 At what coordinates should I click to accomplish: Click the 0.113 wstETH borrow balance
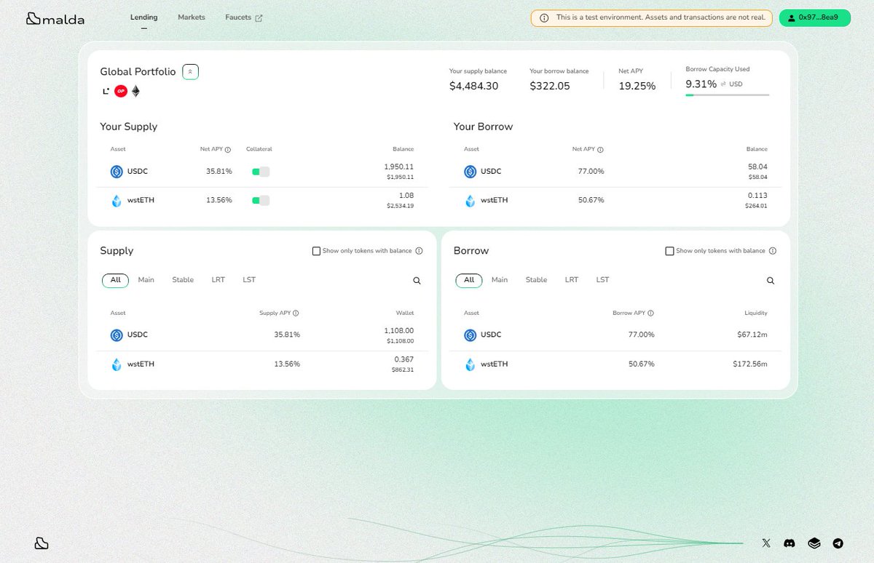tap(757, 196)
